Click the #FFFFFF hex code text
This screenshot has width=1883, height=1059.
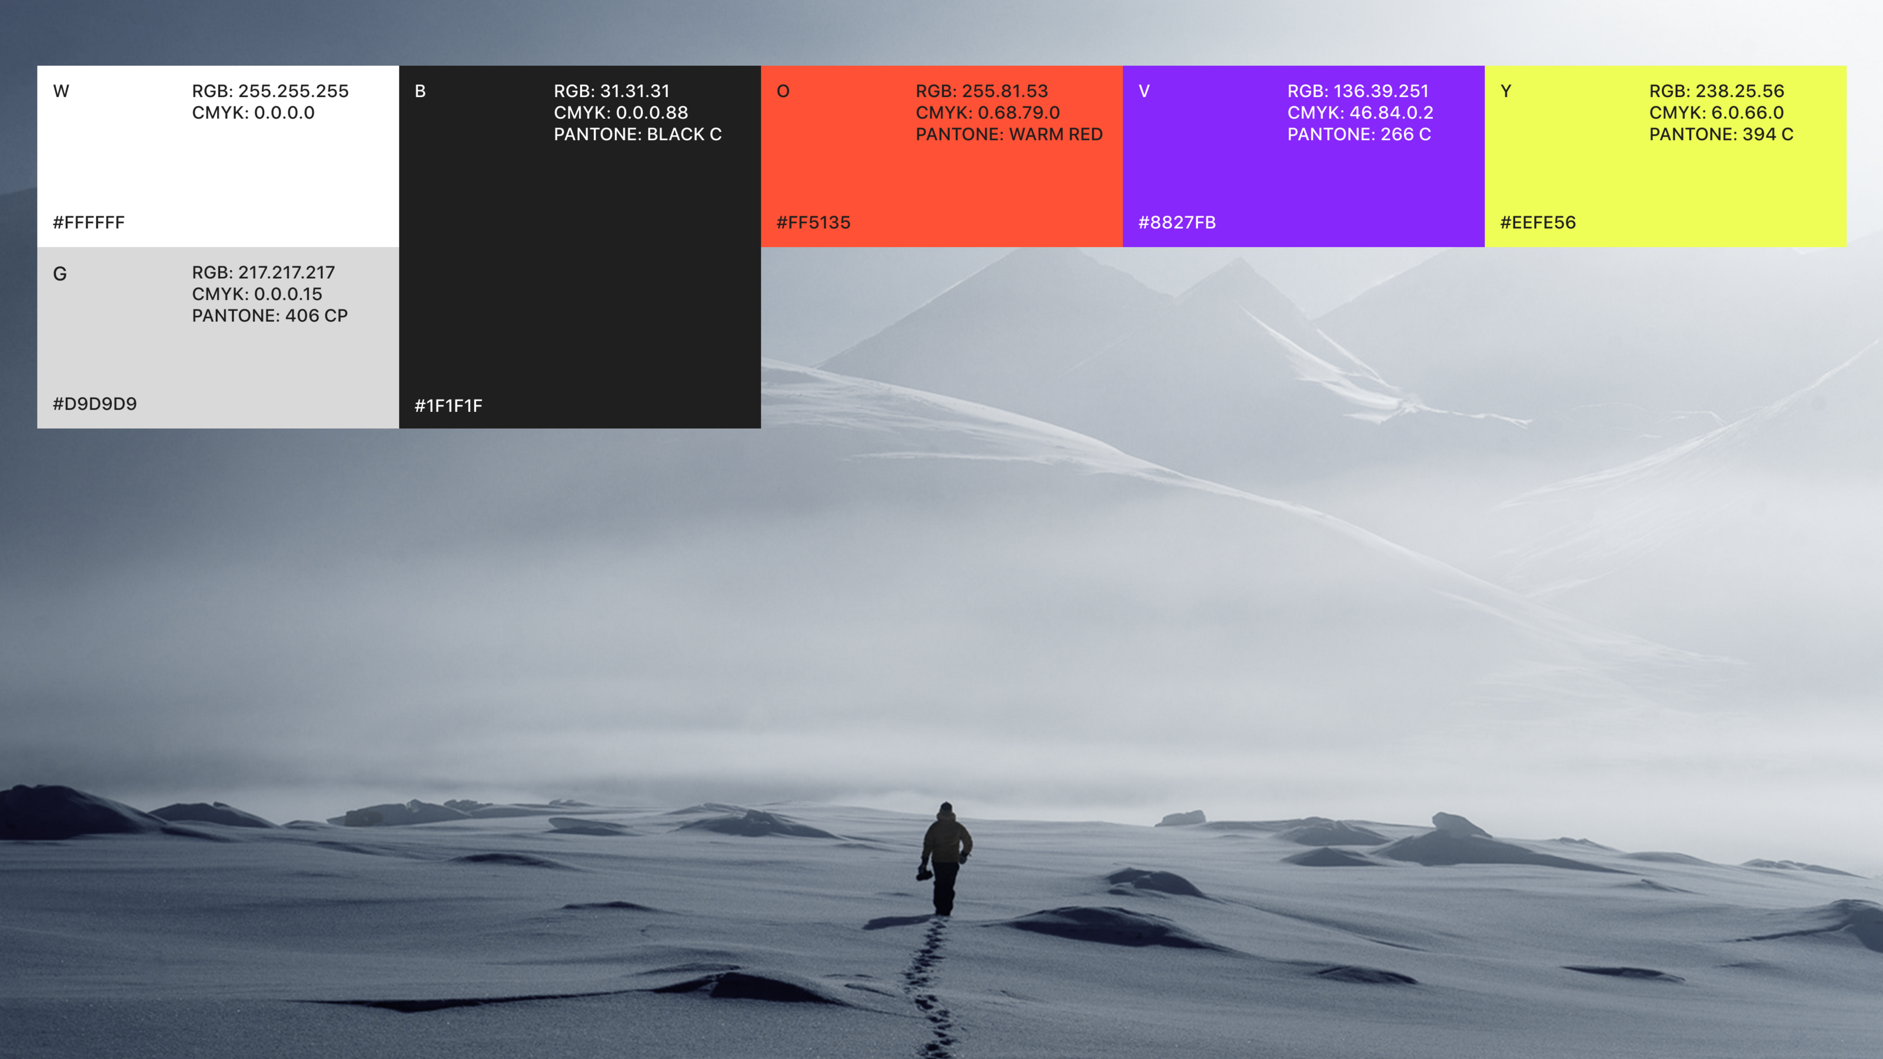[x=88, y=222]
